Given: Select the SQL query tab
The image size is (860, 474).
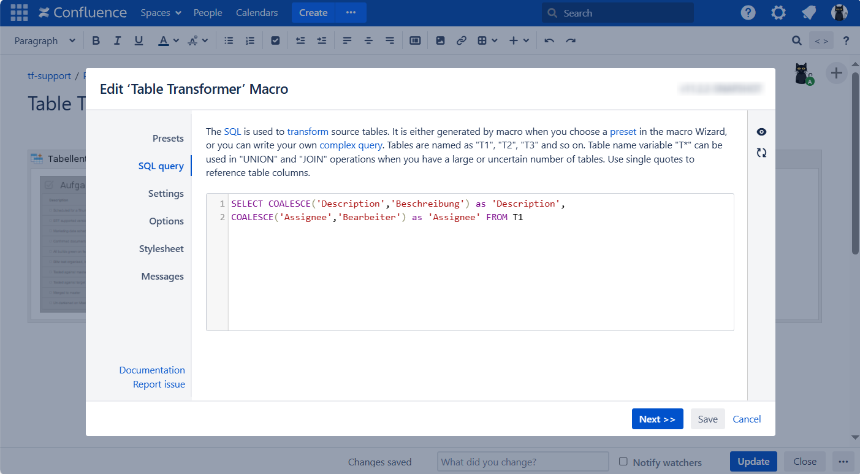Looking at the screenshot, I should click(x=161, y=166).
